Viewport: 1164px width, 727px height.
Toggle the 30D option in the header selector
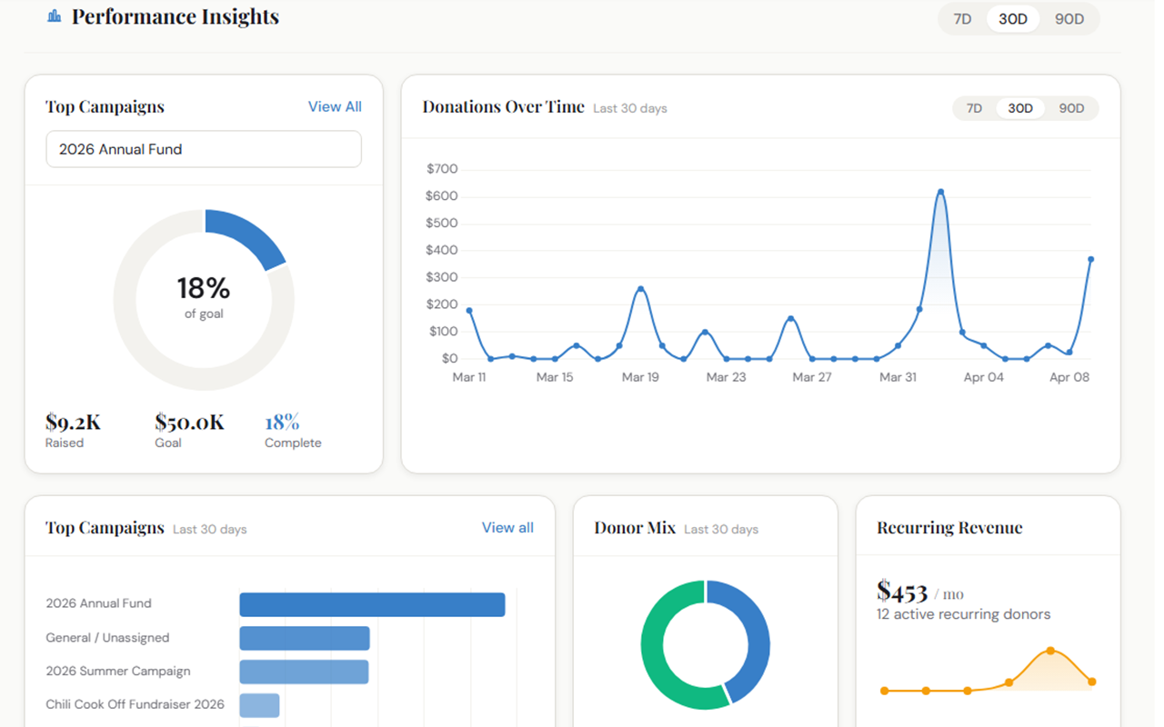point(1013,18)
